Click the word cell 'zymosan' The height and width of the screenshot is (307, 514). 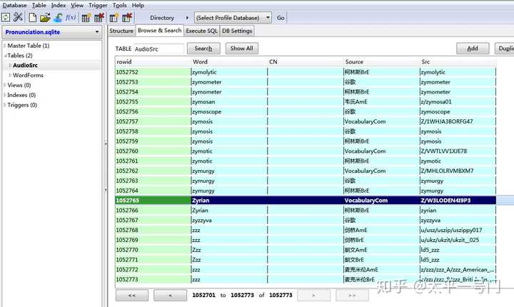[229, 101]
